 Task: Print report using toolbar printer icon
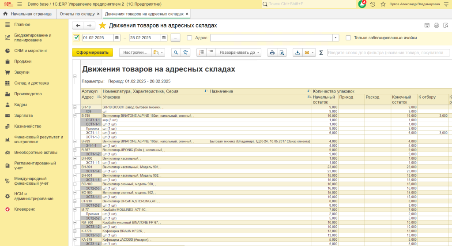(272, 52)
